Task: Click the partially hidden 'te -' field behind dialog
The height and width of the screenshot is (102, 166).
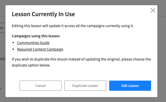Action: 3,28
